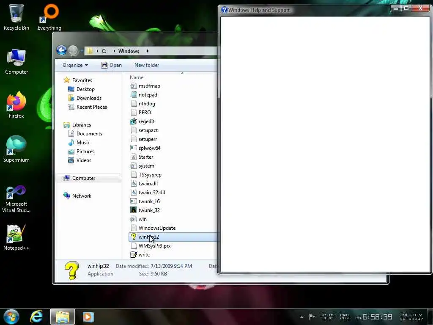Open the Windows Start orb
Viewport: 433px width, 325px height.
11,317
